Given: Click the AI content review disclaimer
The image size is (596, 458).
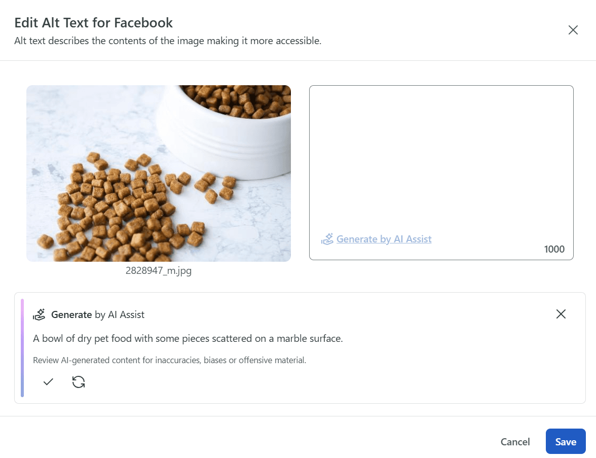Looking at the screenshot, I should 169,361.
